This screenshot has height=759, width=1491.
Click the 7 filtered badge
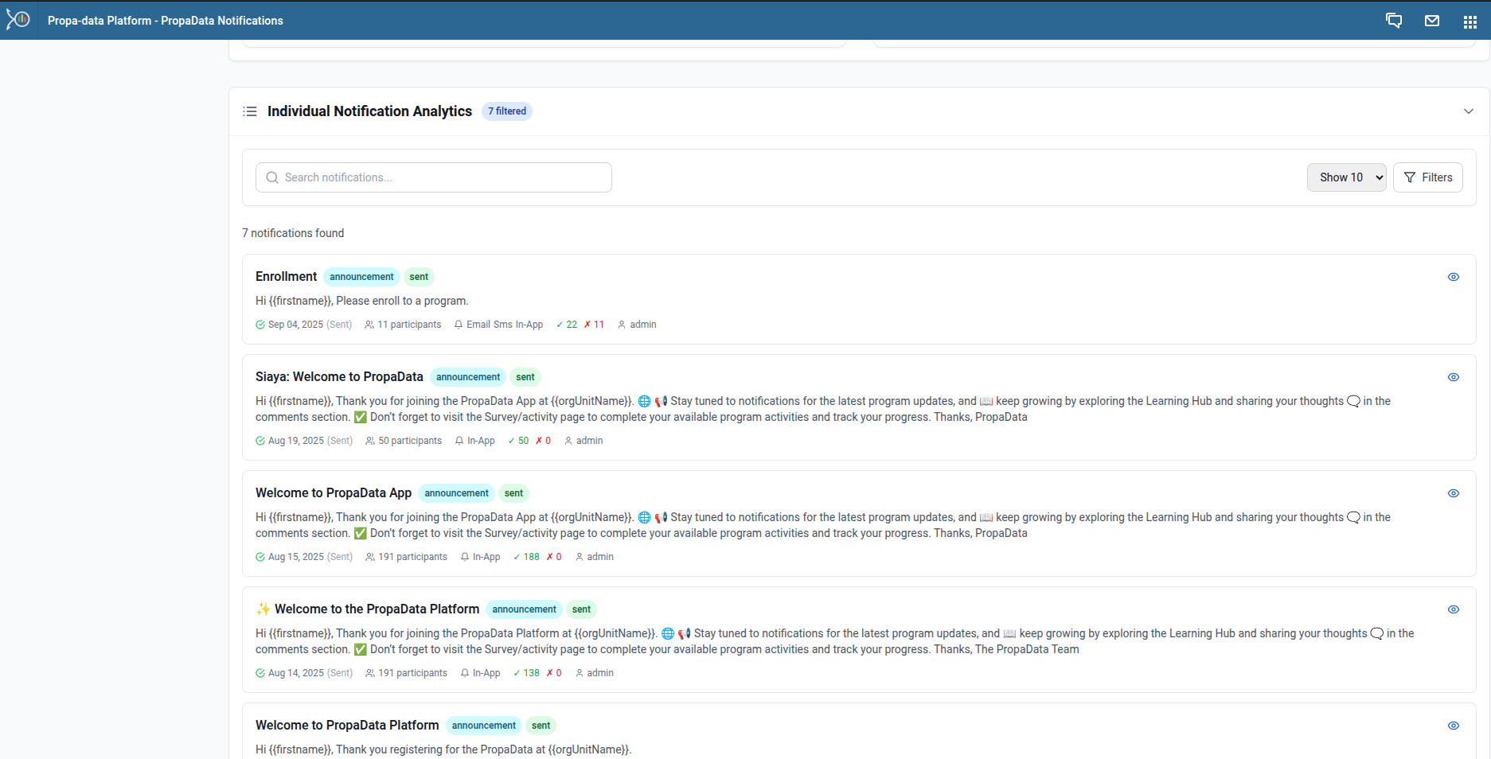(506, 111)
